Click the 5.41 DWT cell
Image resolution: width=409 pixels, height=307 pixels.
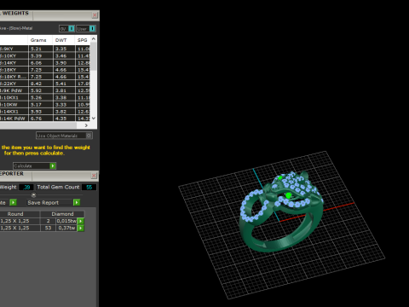[x=64, y=84]
